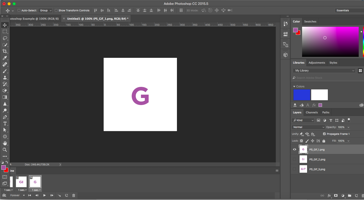Select the Brush tool

(x=5, y=71)
